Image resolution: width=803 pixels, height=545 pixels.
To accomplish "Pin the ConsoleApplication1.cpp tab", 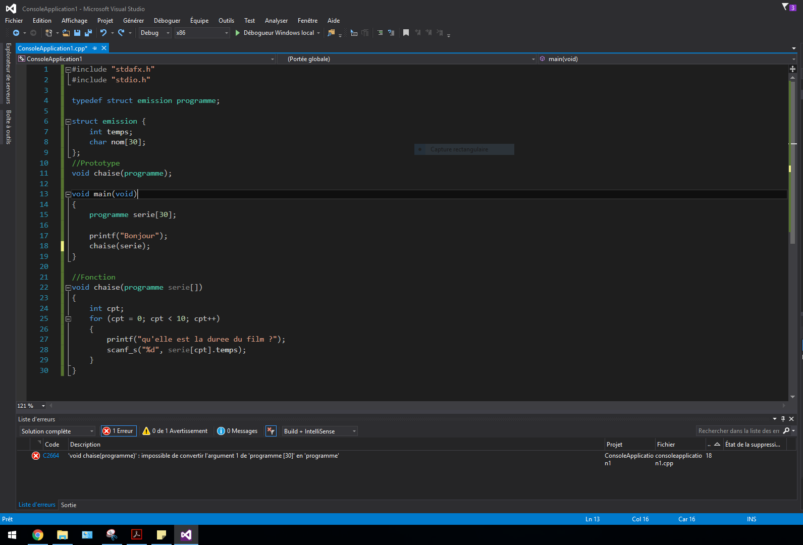I will pyautogui.click(x=95, y=48).
